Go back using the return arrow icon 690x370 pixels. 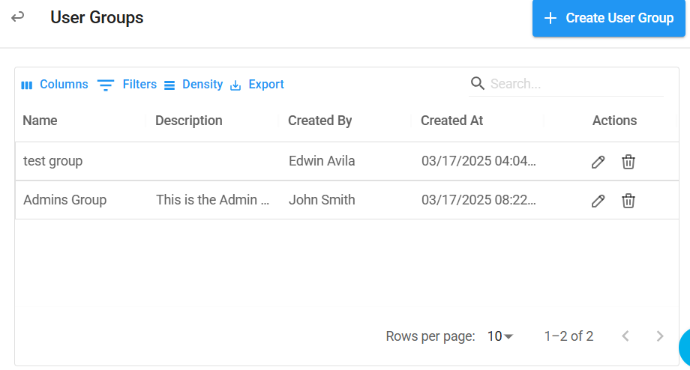pyautogui.click(x=17, y=17)
